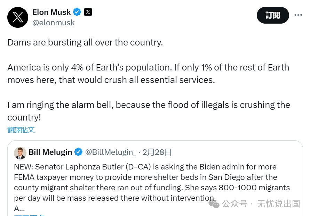This screenshot has height=216, width=310.
Task: Click 翻譯貼文 to translate the post
Action: click(21, 130)
